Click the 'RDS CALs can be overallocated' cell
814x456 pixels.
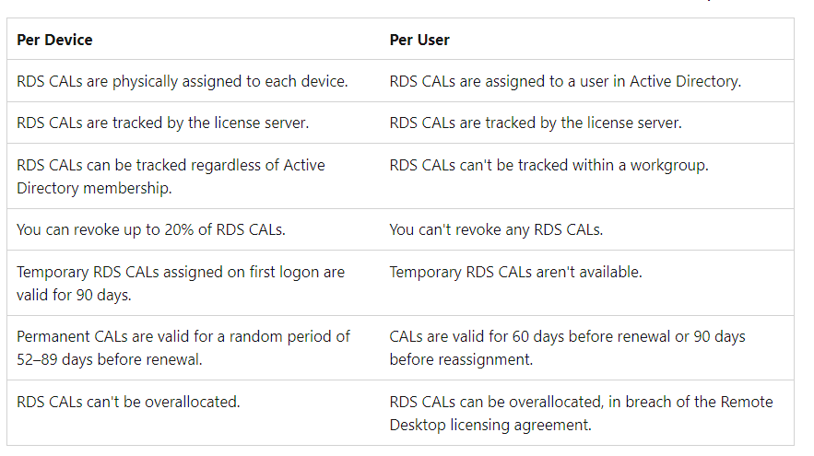[581, 413]
